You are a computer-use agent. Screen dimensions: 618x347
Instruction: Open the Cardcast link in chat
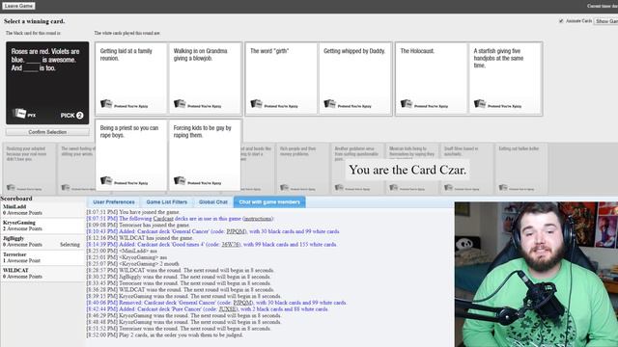163,219
